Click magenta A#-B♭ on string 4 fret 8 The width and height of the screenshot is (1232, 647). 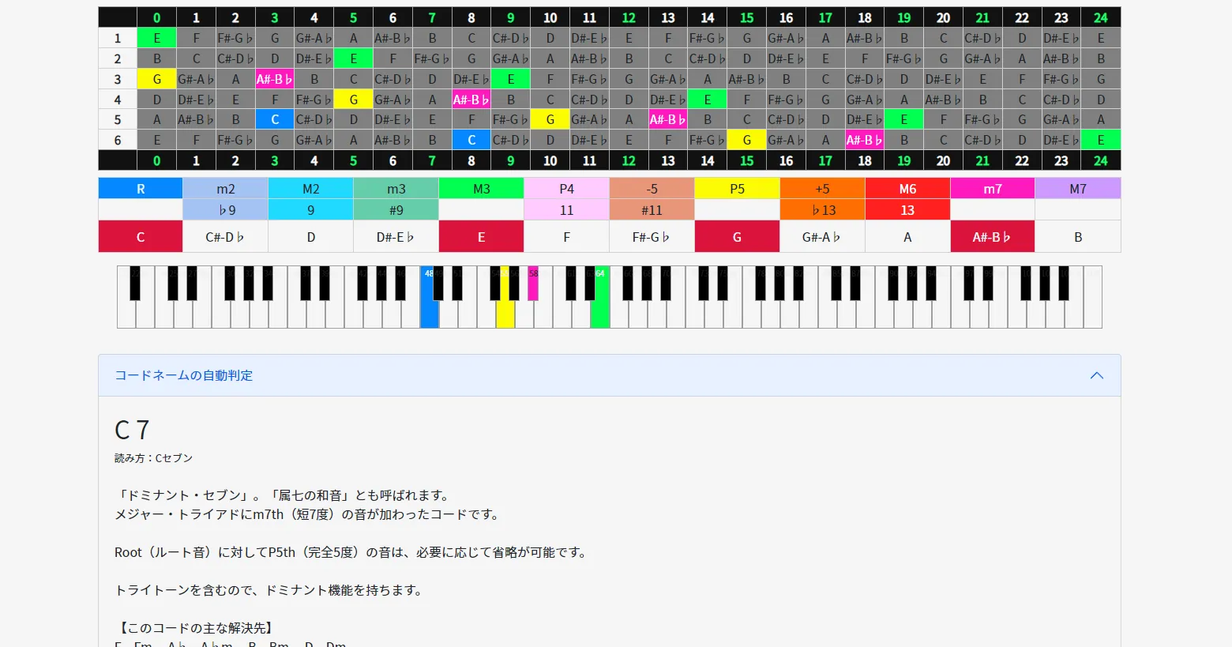click(471, 100)
